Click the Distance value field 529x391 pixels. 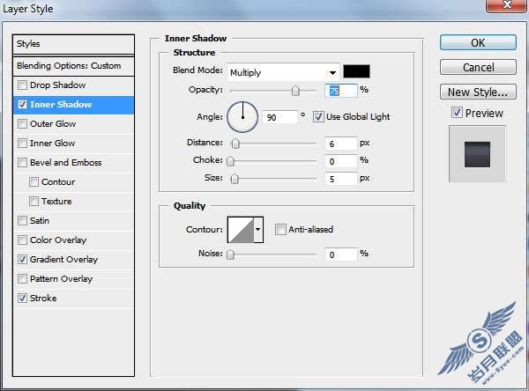(340, 144)
